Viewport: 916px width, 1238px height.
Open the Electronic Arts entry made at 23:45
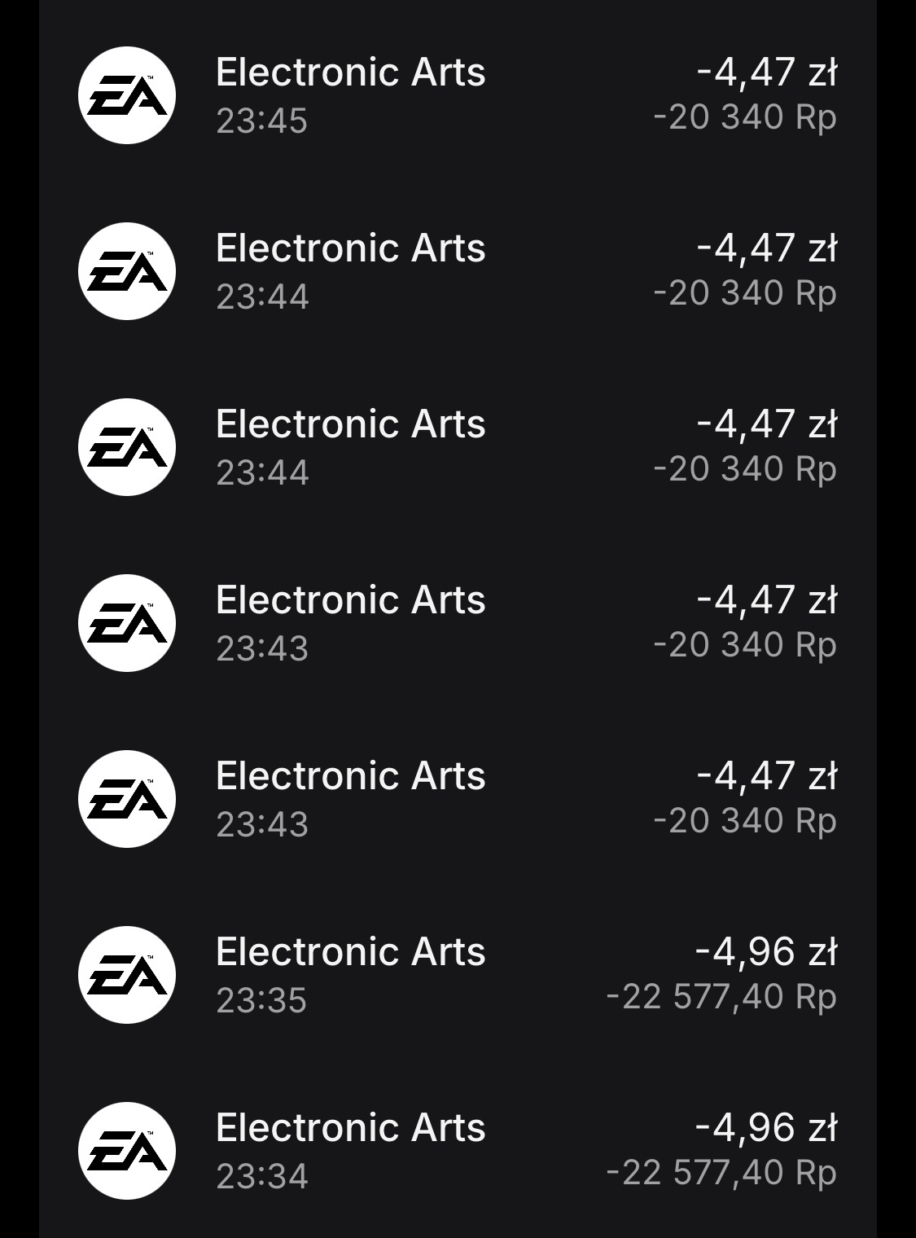click(350, 72)
